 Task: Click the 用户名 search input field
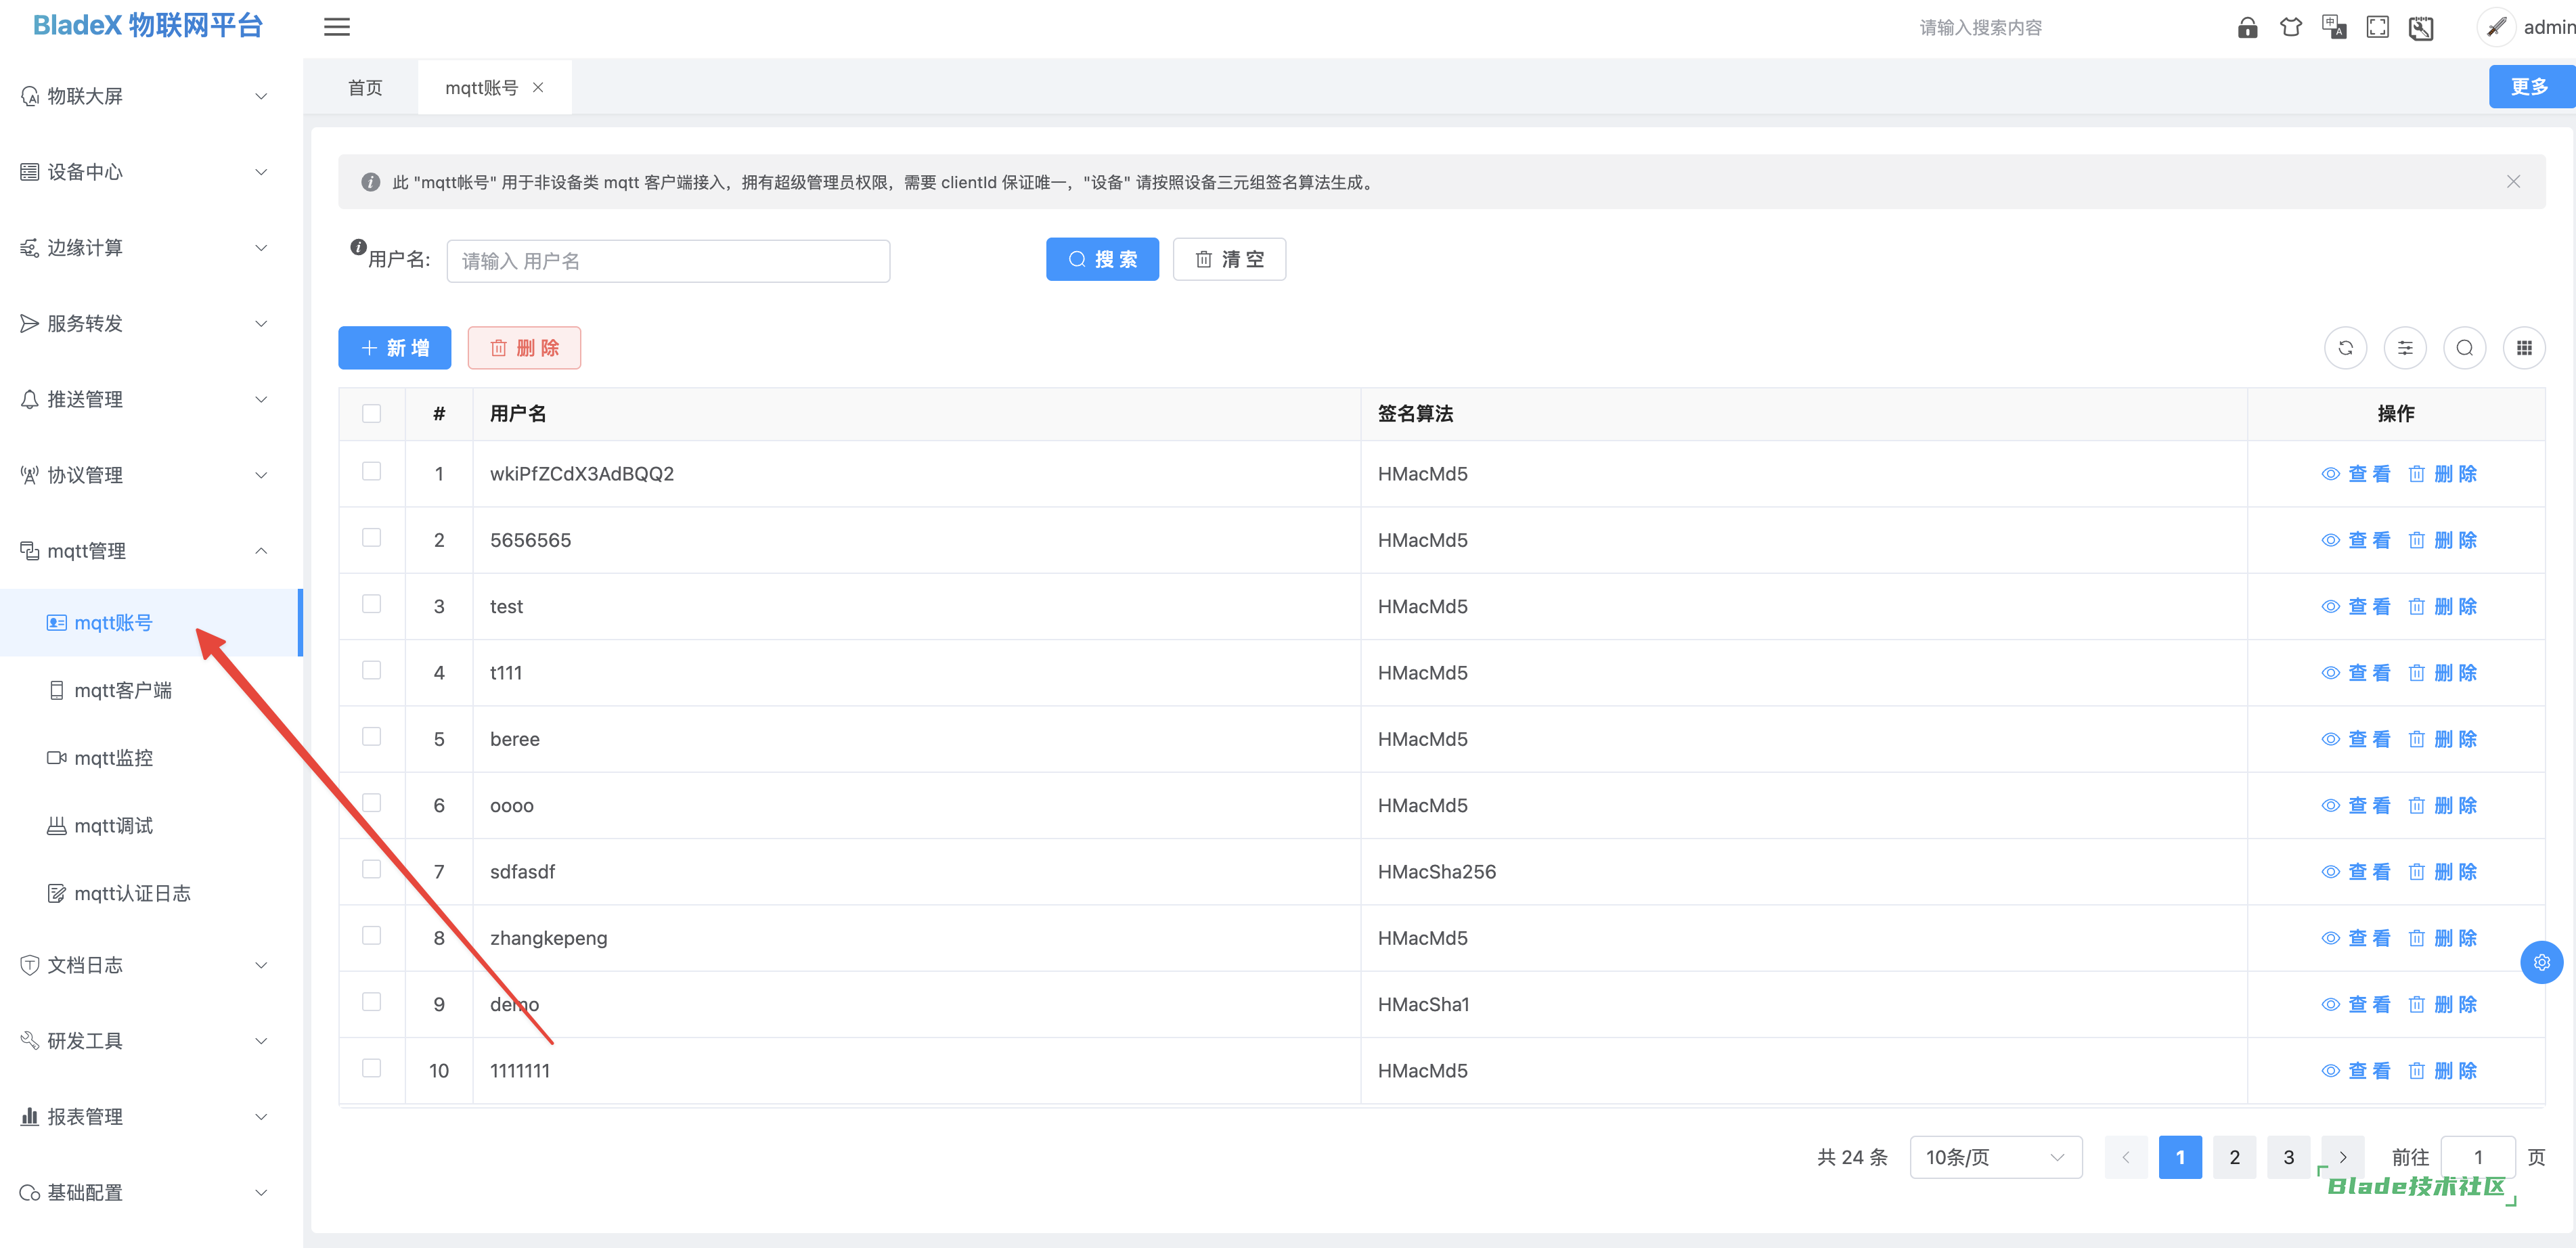[668, 261]
